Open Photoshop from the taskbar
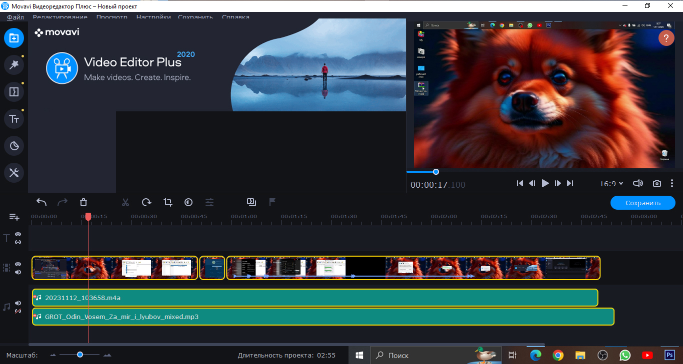This screenshot has width=683, height=364. [x=669, y=355]
